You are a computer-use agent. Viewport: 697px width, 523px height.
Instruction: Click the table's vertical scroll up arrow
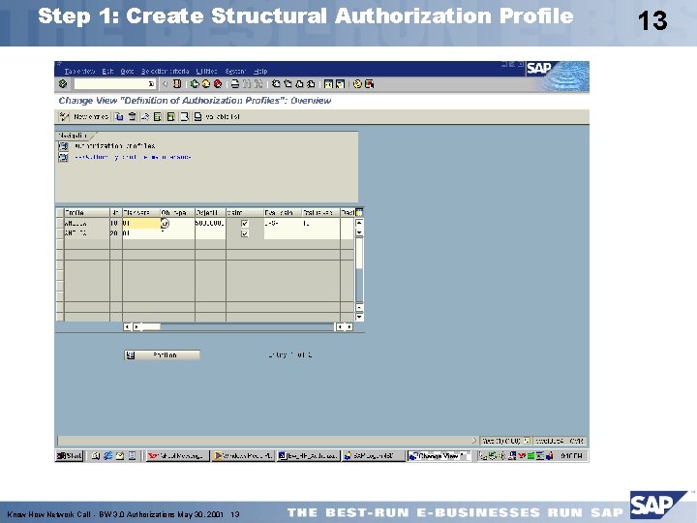pyautogui.click(x=359, y=222)
